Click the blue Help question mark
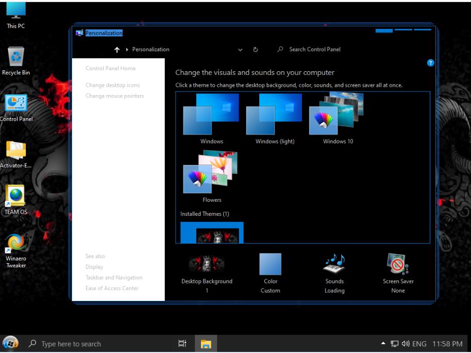471x353 pixels. [x=430, y=62]
